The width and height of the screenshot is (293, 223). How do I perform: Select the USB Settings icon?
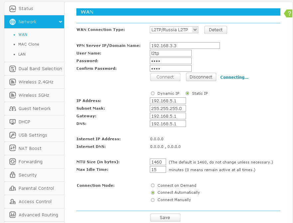[x=13, y=135]
